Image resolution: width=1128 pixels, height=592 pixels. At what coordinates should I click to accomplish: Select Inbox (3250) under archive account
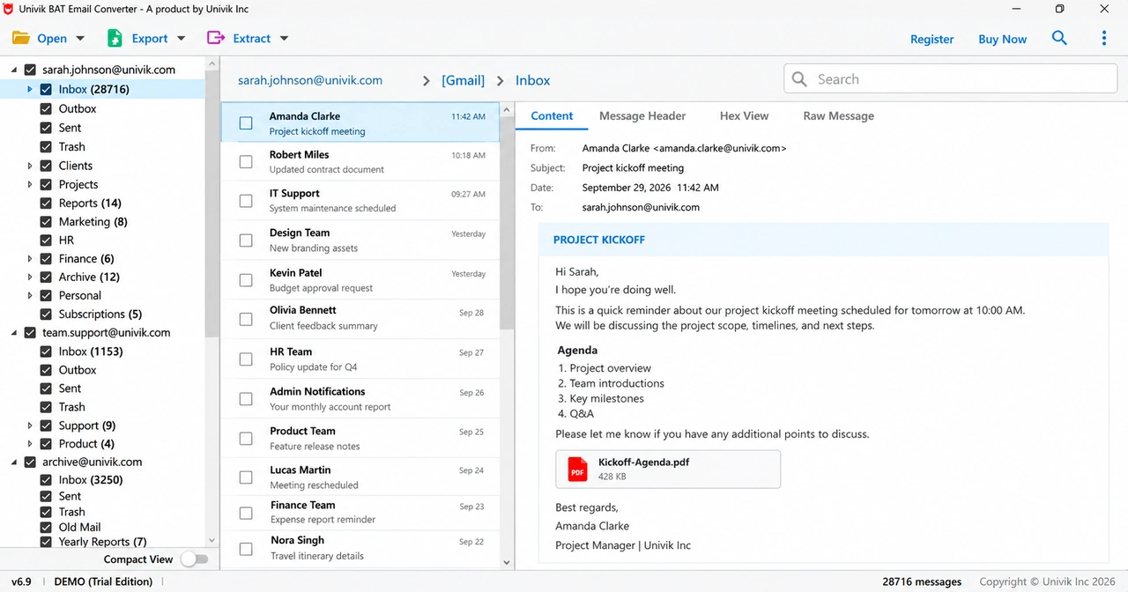[x=91, y=480]
